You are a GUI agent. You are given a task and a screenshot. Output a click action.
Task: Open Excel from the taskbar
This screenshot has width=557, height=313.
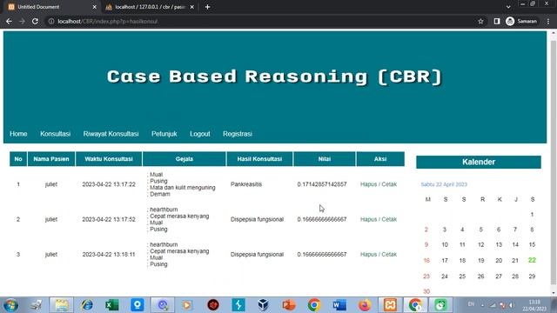(112, 305)
